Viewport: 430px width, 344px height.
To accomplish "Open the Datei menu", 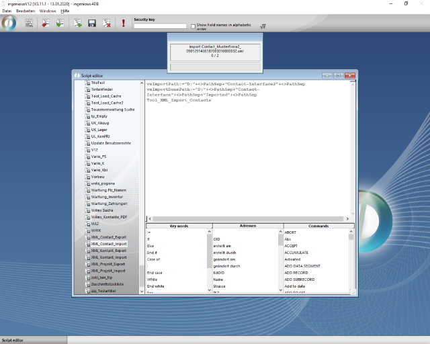I will click(7, 11).
